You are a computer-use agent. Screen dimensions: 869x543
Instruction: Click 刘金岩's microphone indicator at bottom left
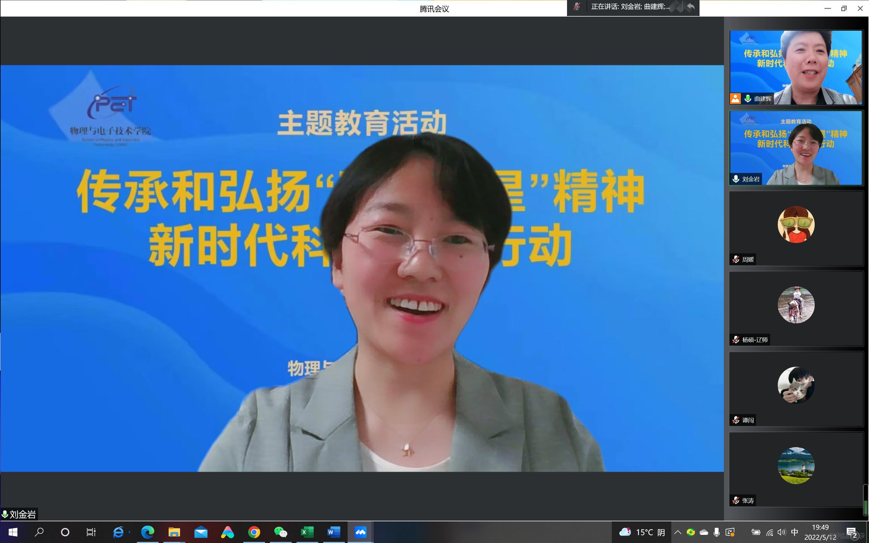5,514
